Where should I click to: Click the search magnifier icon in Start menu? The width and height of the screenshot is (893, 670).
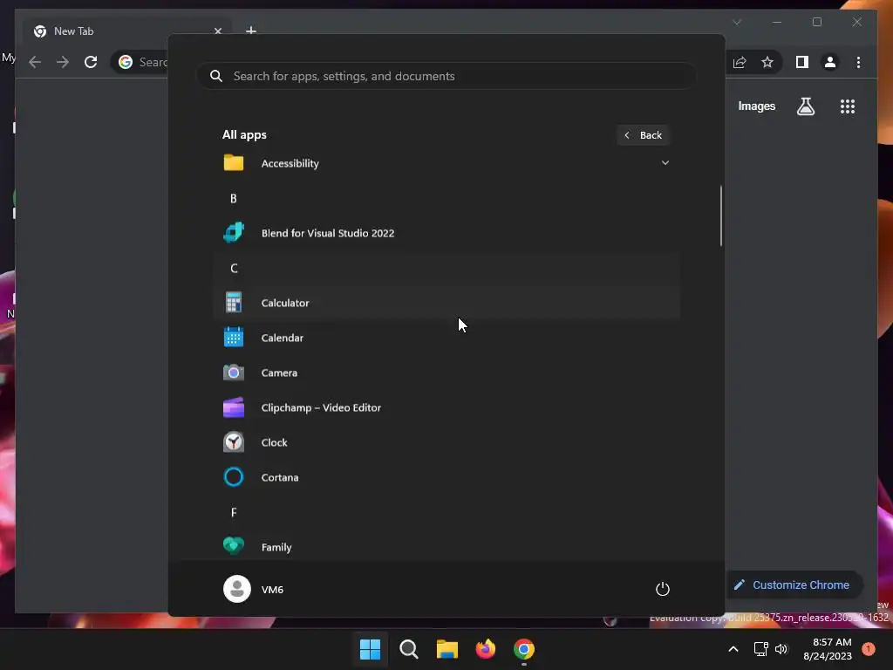pyautogui.click(x=216, y=76)
